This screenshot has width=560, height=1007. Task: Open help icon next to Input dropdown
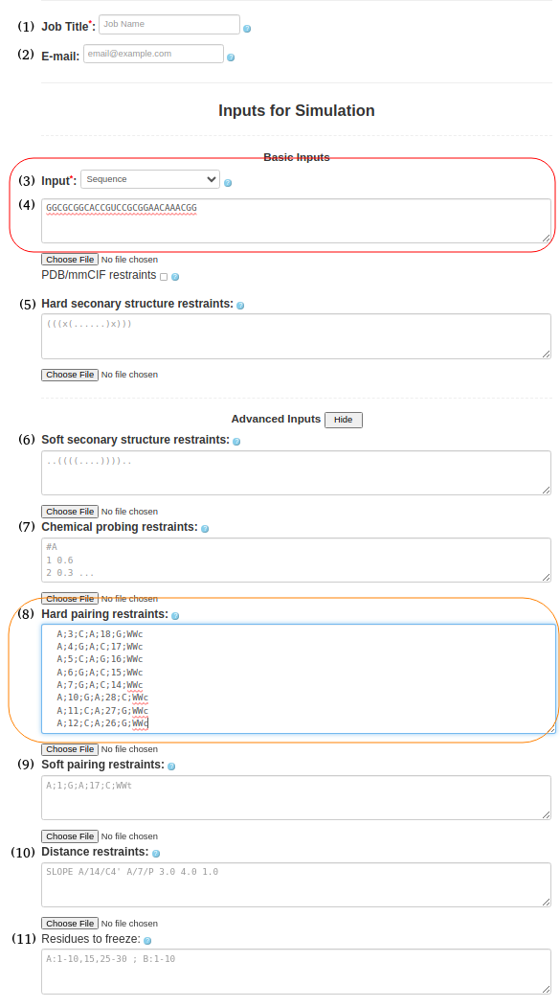pos(228,183)
